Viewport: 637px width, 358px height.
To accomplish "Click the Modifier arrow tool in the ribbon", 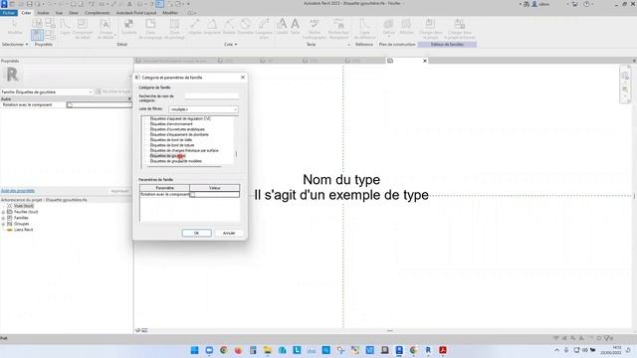I will 15,27.
